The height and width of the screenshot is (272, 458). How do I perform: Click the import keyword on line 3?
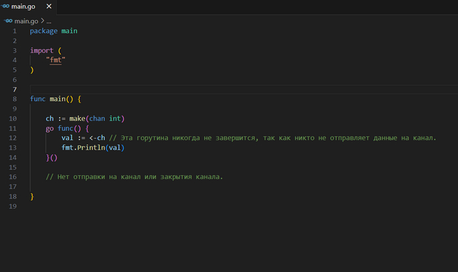pyautogui.click(x=42, y=50)
